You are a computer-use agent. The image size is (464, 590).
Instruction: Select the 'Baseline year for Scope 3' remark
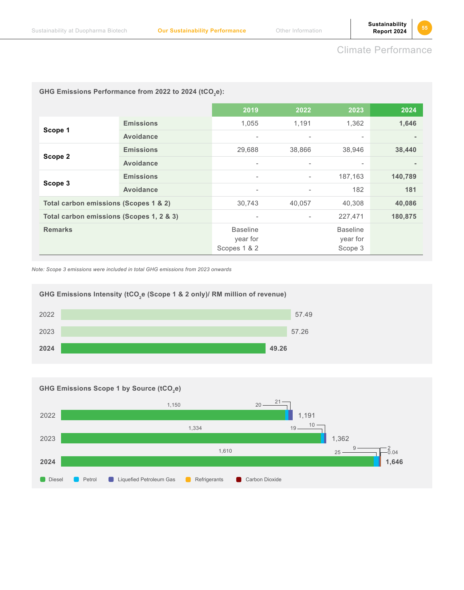click(350, 239)
